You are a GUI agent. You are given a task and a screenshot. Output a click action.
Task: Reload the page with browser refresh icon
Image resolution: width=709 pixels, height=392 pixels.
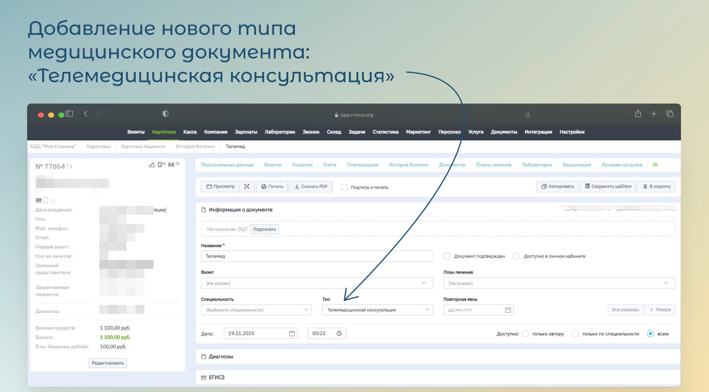coord(528,115)
